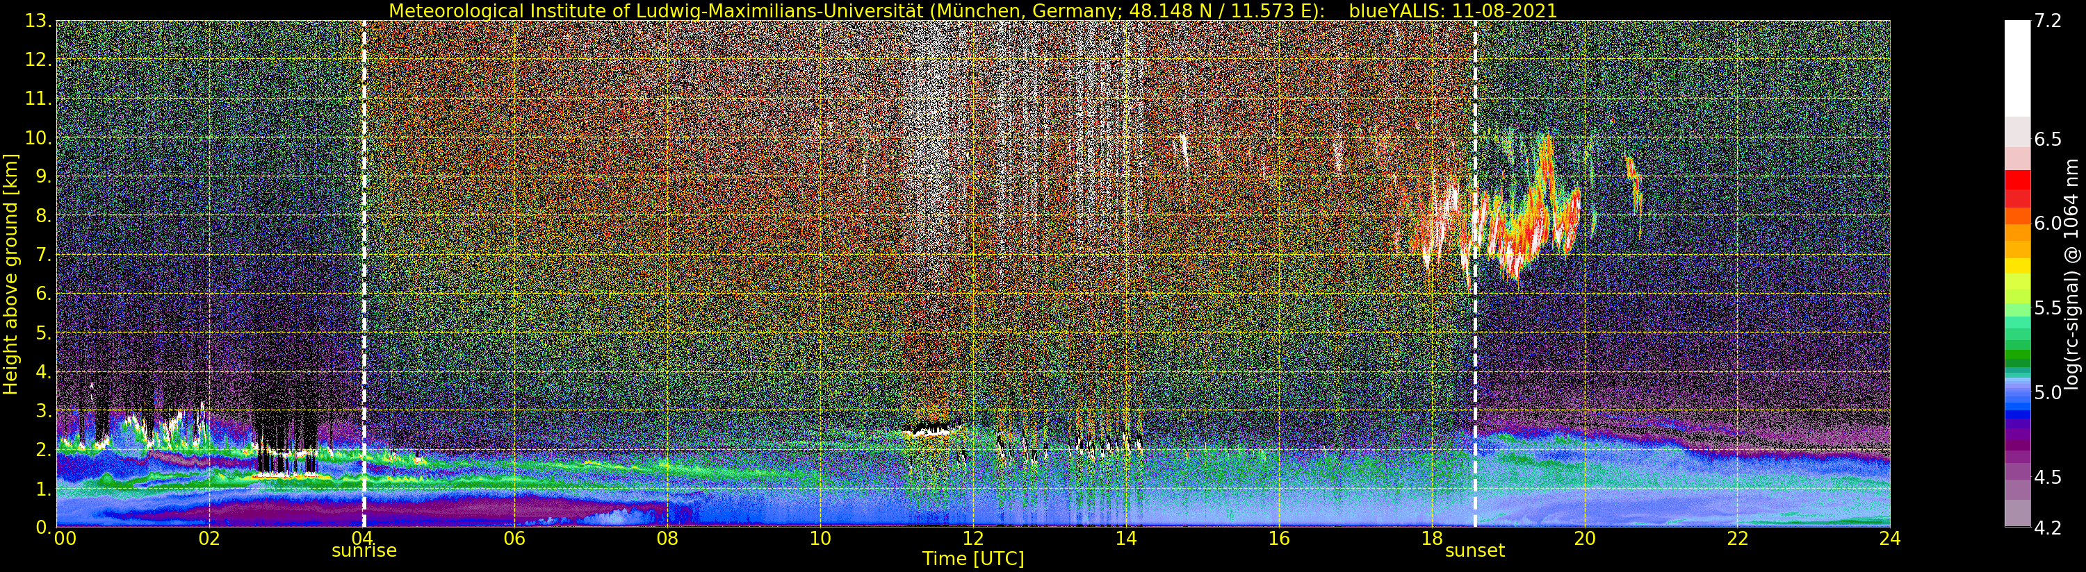Click the 7. height axis tick label

[44, 255]
